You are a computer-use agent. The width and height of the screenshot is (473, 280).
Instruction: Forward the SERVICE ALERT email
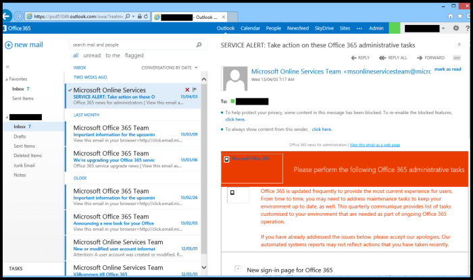click(430, 58)
